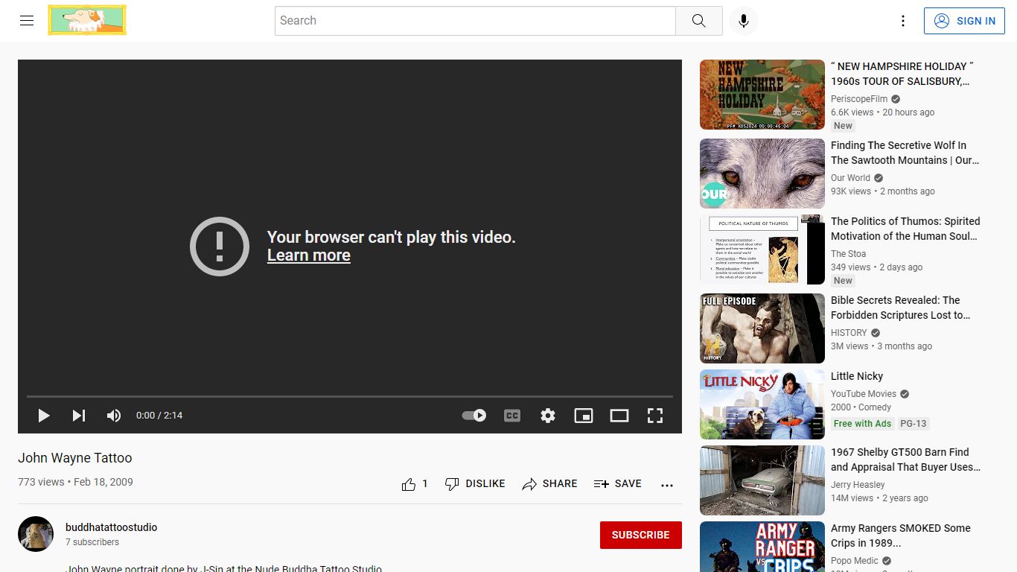Subscribe to buddhatattoostudio
The image size is (1017, 572).
tap(641, 535)
